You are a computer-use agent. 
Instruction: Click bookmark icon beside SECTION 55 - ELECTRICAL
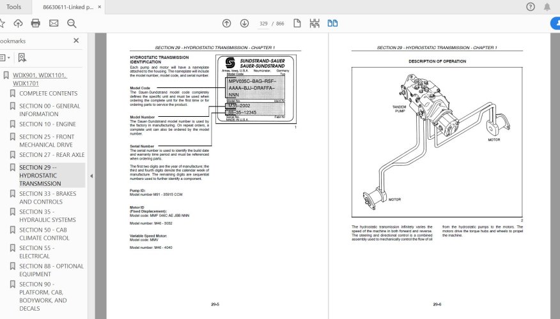(13, 248)
